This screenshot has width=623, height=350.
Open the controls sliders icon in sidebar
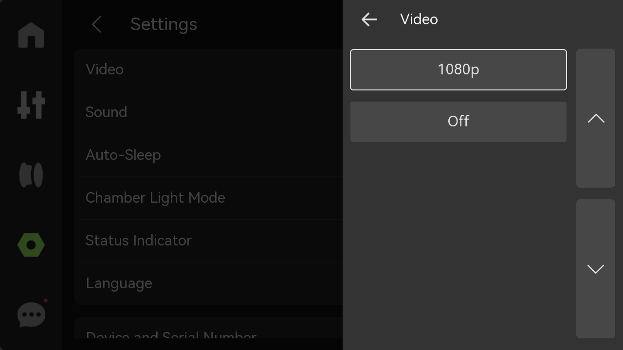pyautogui.click(x=31, y=105)
